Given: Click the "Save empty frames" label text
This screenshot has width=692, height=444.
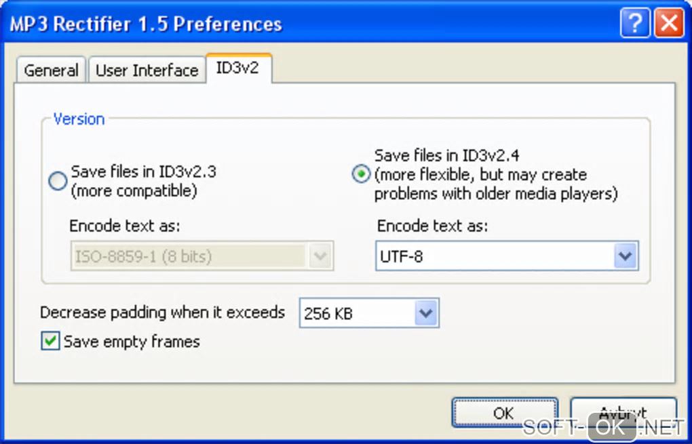Looking at the screenshot, I should click(x=132, y=342).
